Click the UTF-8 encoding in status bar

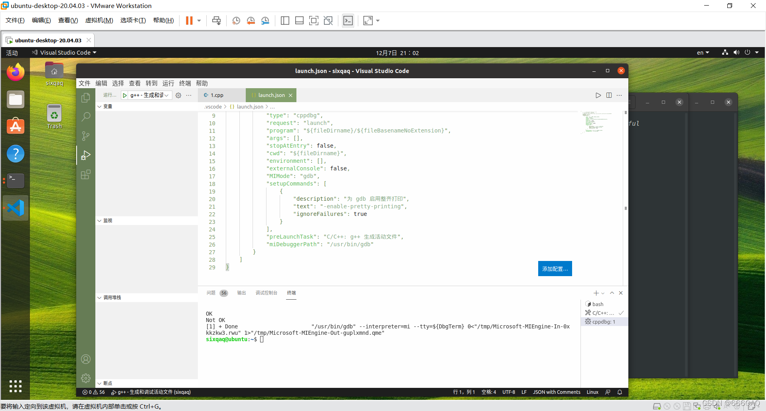509,392
